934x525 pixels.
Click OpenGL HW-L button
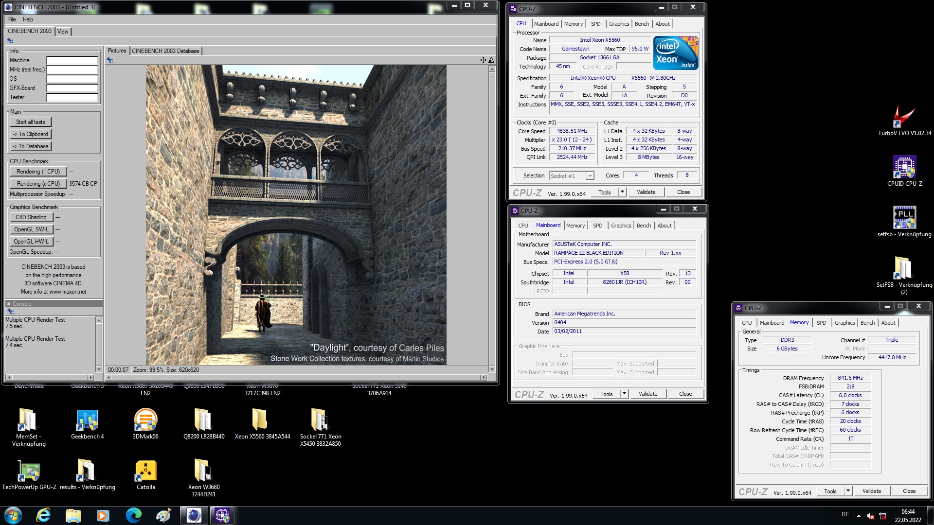[x=31, y=242]
